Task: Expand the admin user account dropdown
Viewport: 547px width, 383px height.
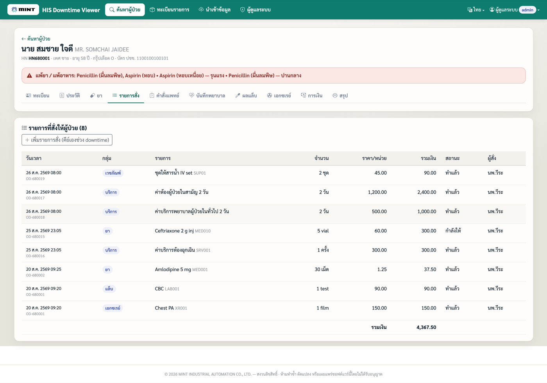Action: (515, 10)
